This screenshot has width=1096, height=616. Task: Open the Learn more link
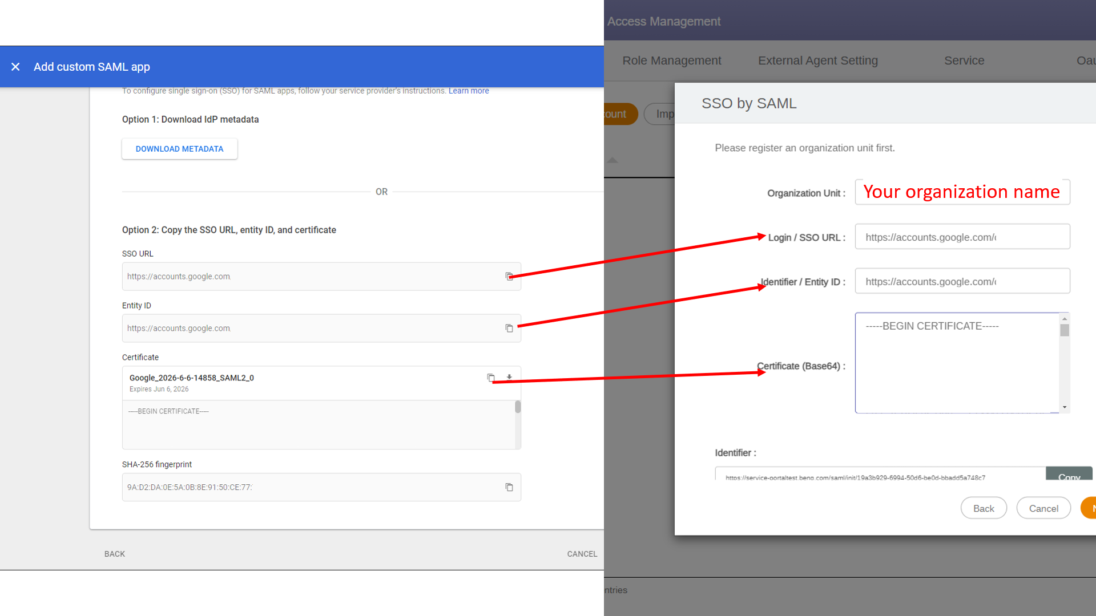468,91
